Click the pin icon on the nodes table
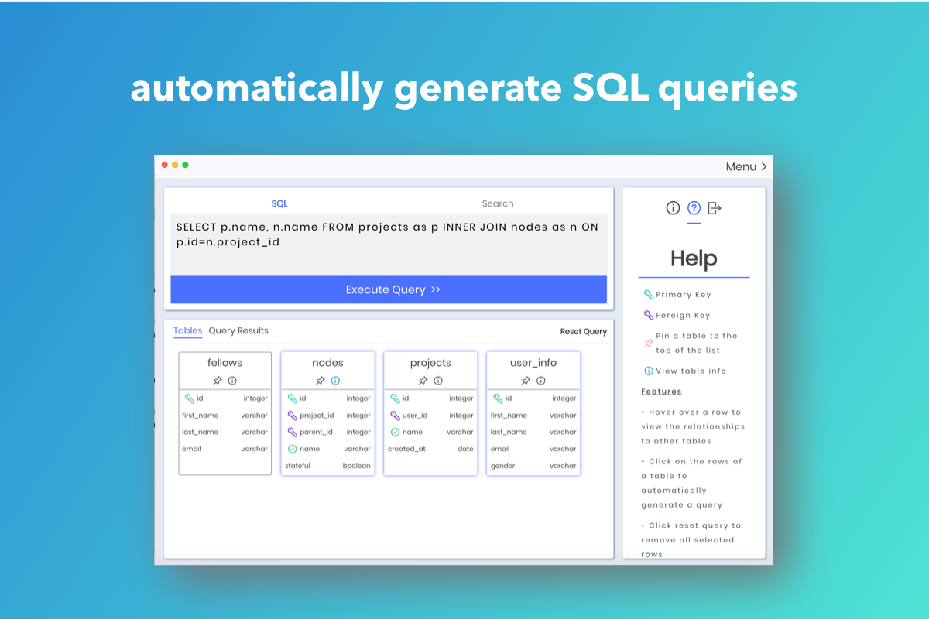This screenshot has height=619, width=929. [319, 381]
